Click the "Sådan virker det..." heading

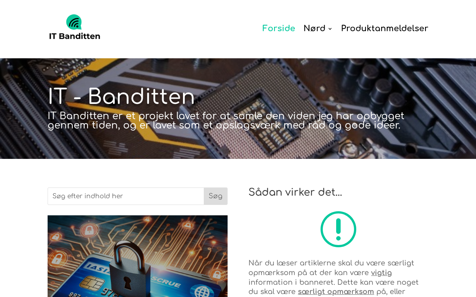[x=295, y=192]
